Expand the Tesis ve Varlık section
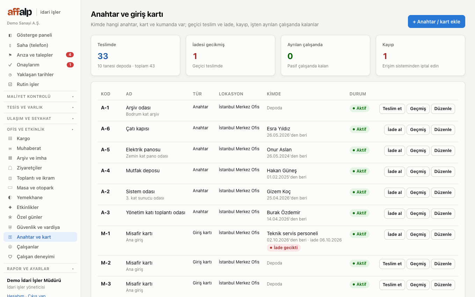The height and width of the screenshot is (297, 475). point(41,107)
